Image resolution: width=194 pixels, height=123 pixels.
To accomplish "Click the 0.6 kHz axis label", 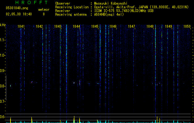I will click(x=2, y=117).
